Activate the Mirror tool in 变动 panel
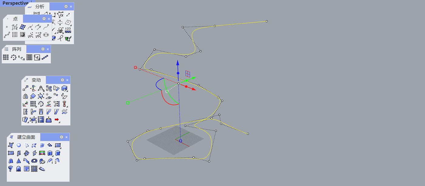The height and width of the screenshot is (186, 425). tap(25, 96)
